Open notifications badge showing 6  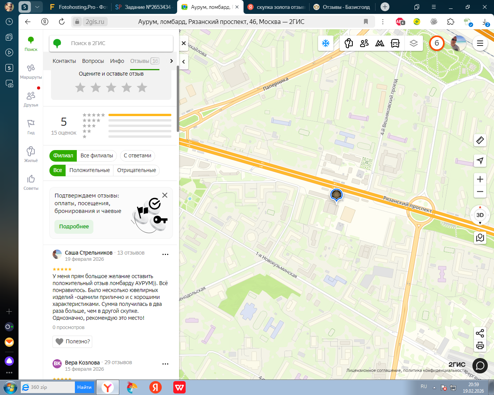pos(437,43)
